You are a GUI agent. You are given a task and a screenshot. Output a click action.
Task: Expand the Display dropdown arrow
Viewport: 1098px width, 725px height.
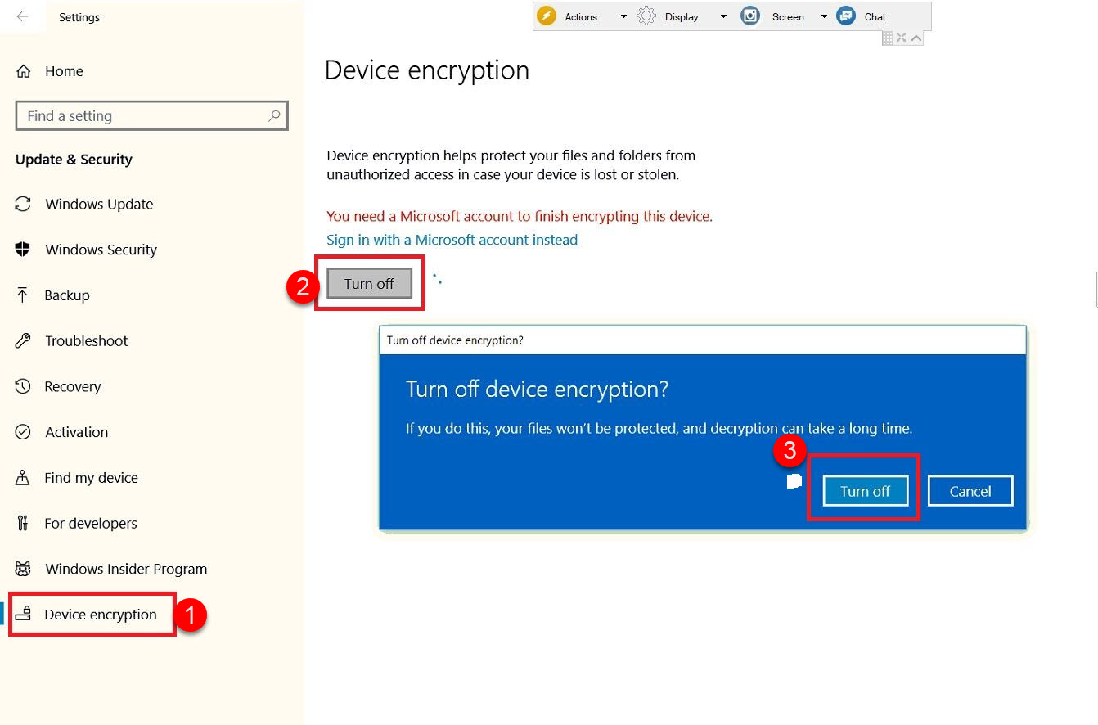[x=723, y=16]
